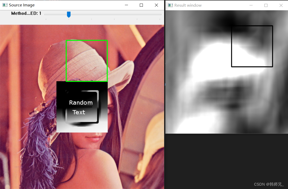Image resolution: width=288 pixels, height=189 pixels.
Task: Maximize the Source Image window
Action: pos(141,5)
